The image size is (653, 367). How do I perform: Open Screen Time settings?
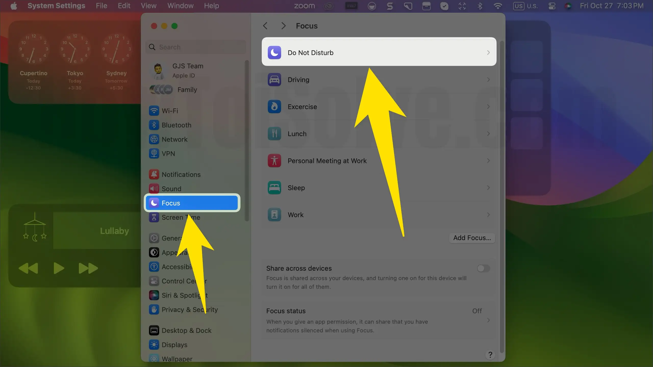click(x=192, y=217)
